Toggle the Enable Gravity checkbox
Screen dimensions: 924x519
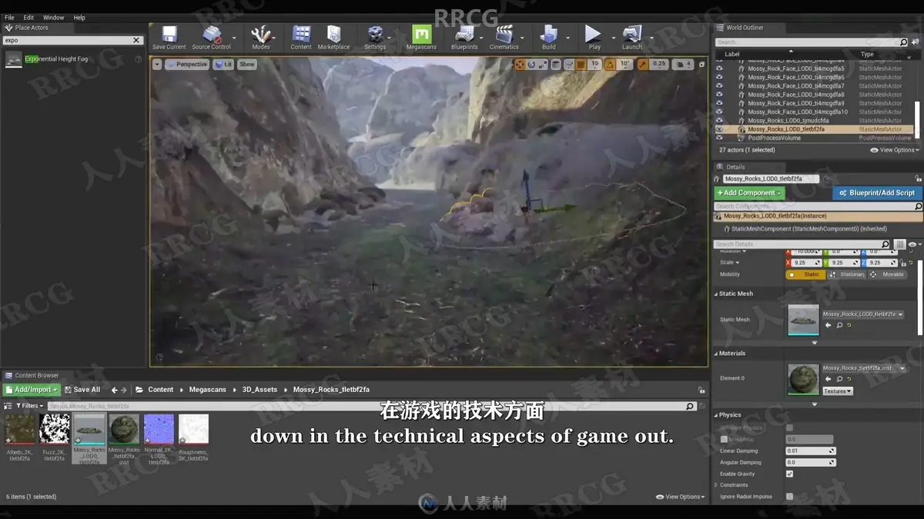[x=789, y=474]
